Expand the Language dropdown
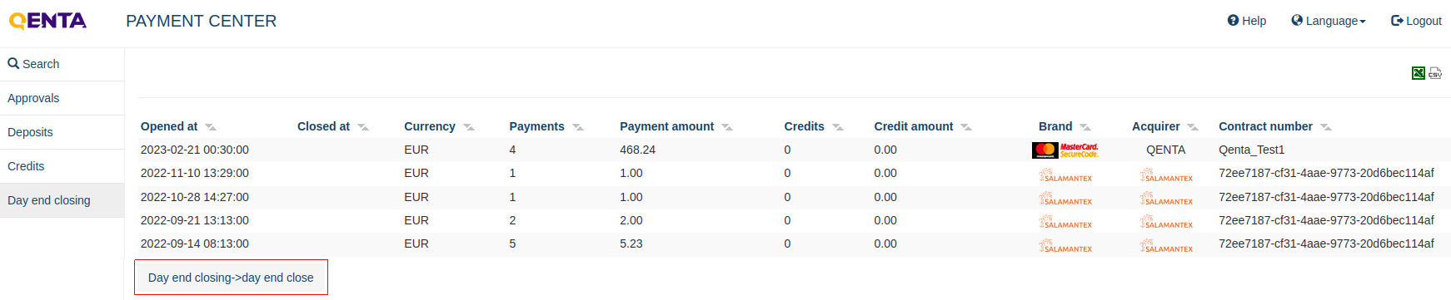Screen dimensions: 1451x300 (1329, 21)
